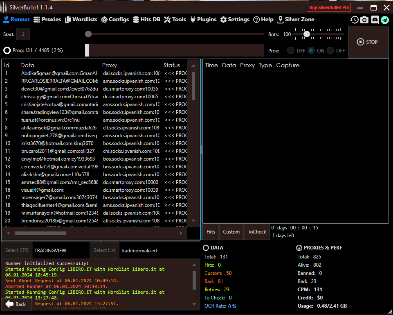Select the DEF proxy mode radio
This screenshot has height=315, width=393.
[291, 50]
